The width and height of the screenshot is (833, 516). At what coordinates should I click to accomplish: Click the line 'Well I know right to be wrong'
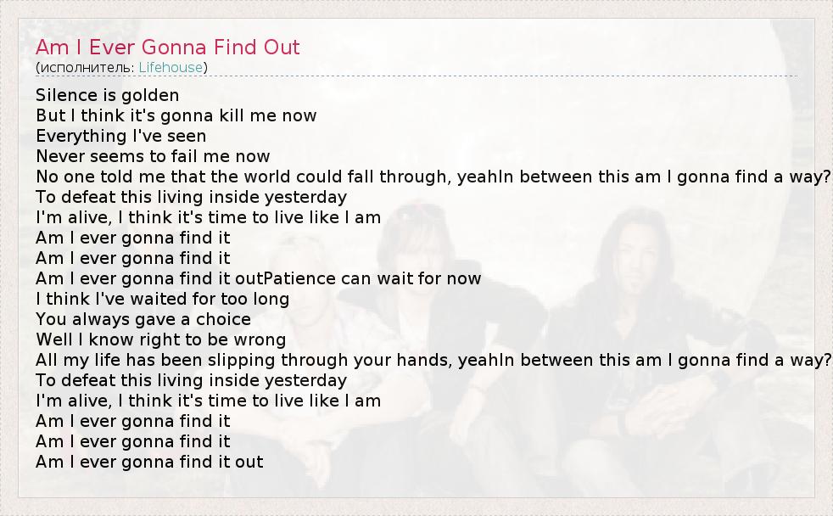[x=161, y=339]
